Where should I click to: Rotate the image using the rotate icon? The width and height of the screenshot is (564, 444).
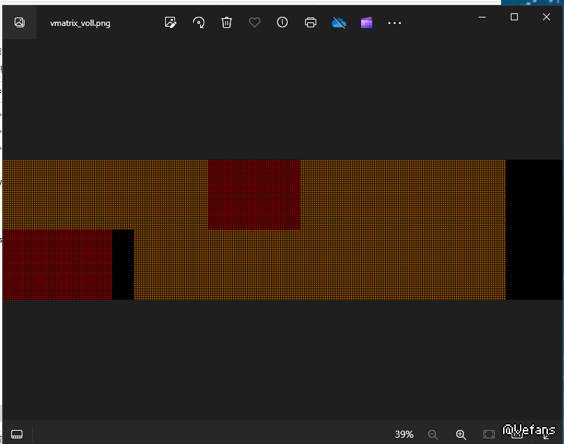(199, 22)
